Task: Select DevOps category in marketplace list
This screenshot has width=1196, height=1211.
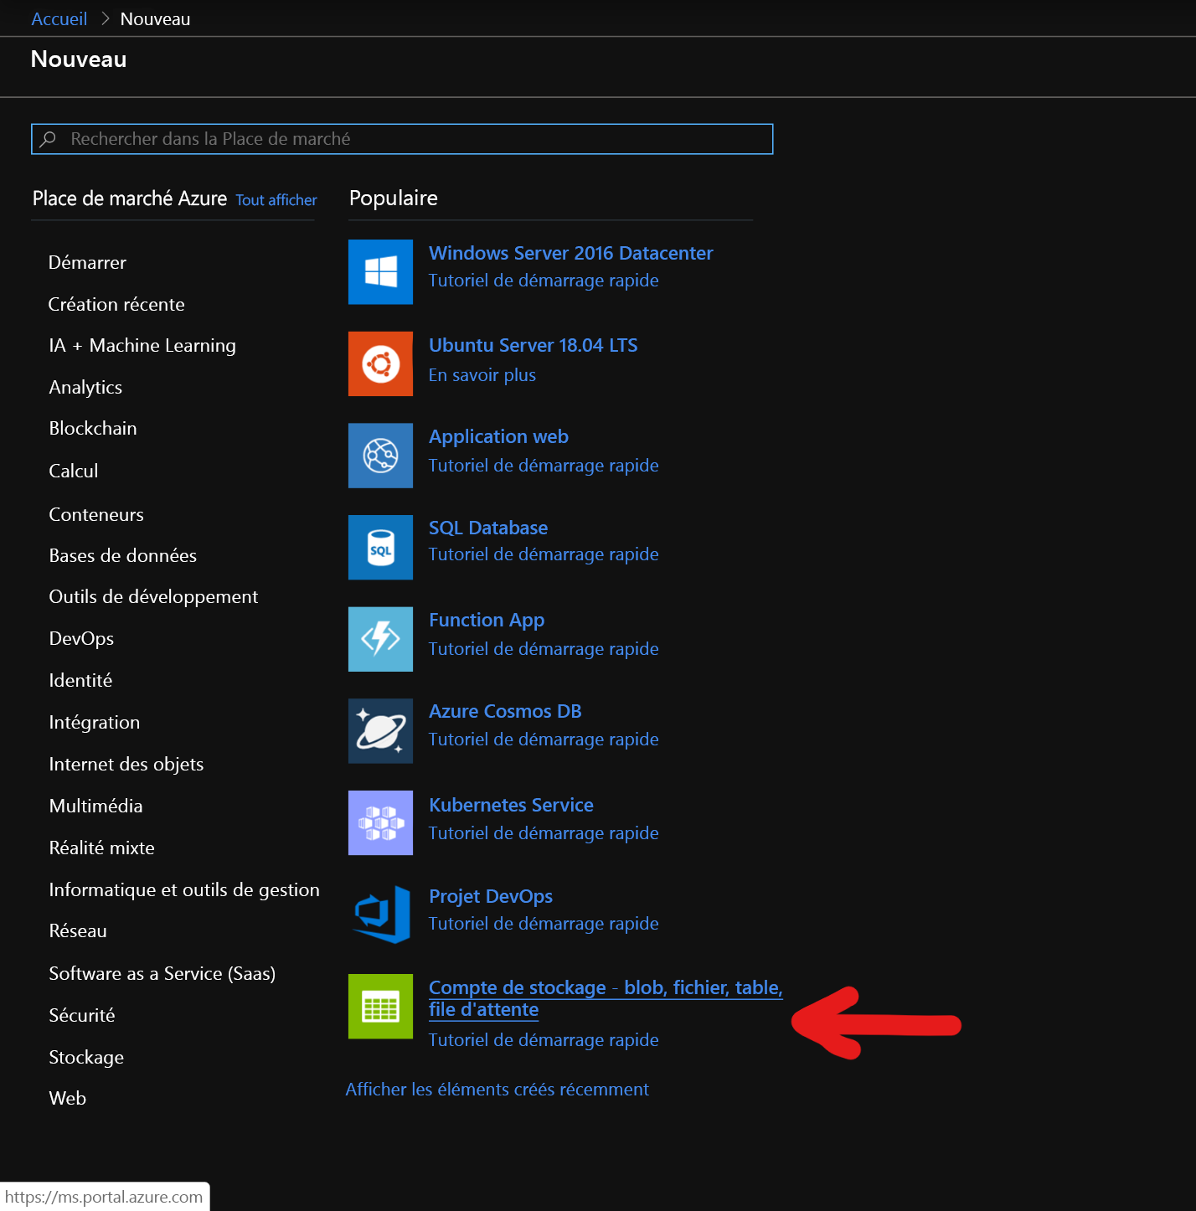Action: [81, 638]
